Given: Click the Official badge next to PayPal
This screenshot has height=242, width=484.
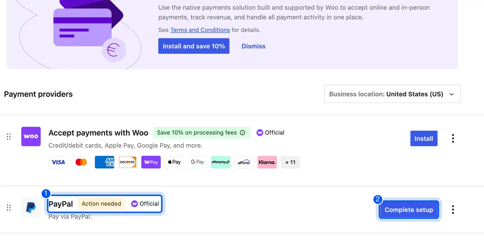Looking at the screenshot, I should pyautogui.click(x=145, y=204).
